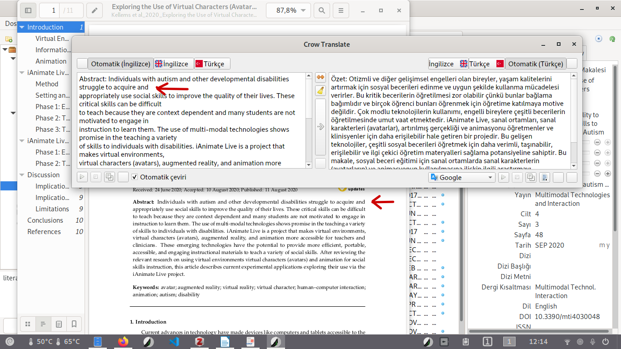Open Zotero from the taskbar
621x349 pixels.
[x=200, y=342]
